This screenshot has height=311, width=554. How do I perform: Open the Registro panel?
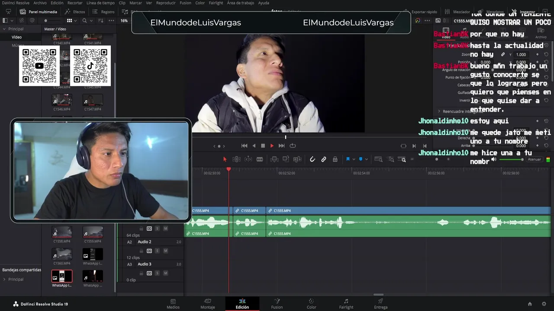coord(104,12)
